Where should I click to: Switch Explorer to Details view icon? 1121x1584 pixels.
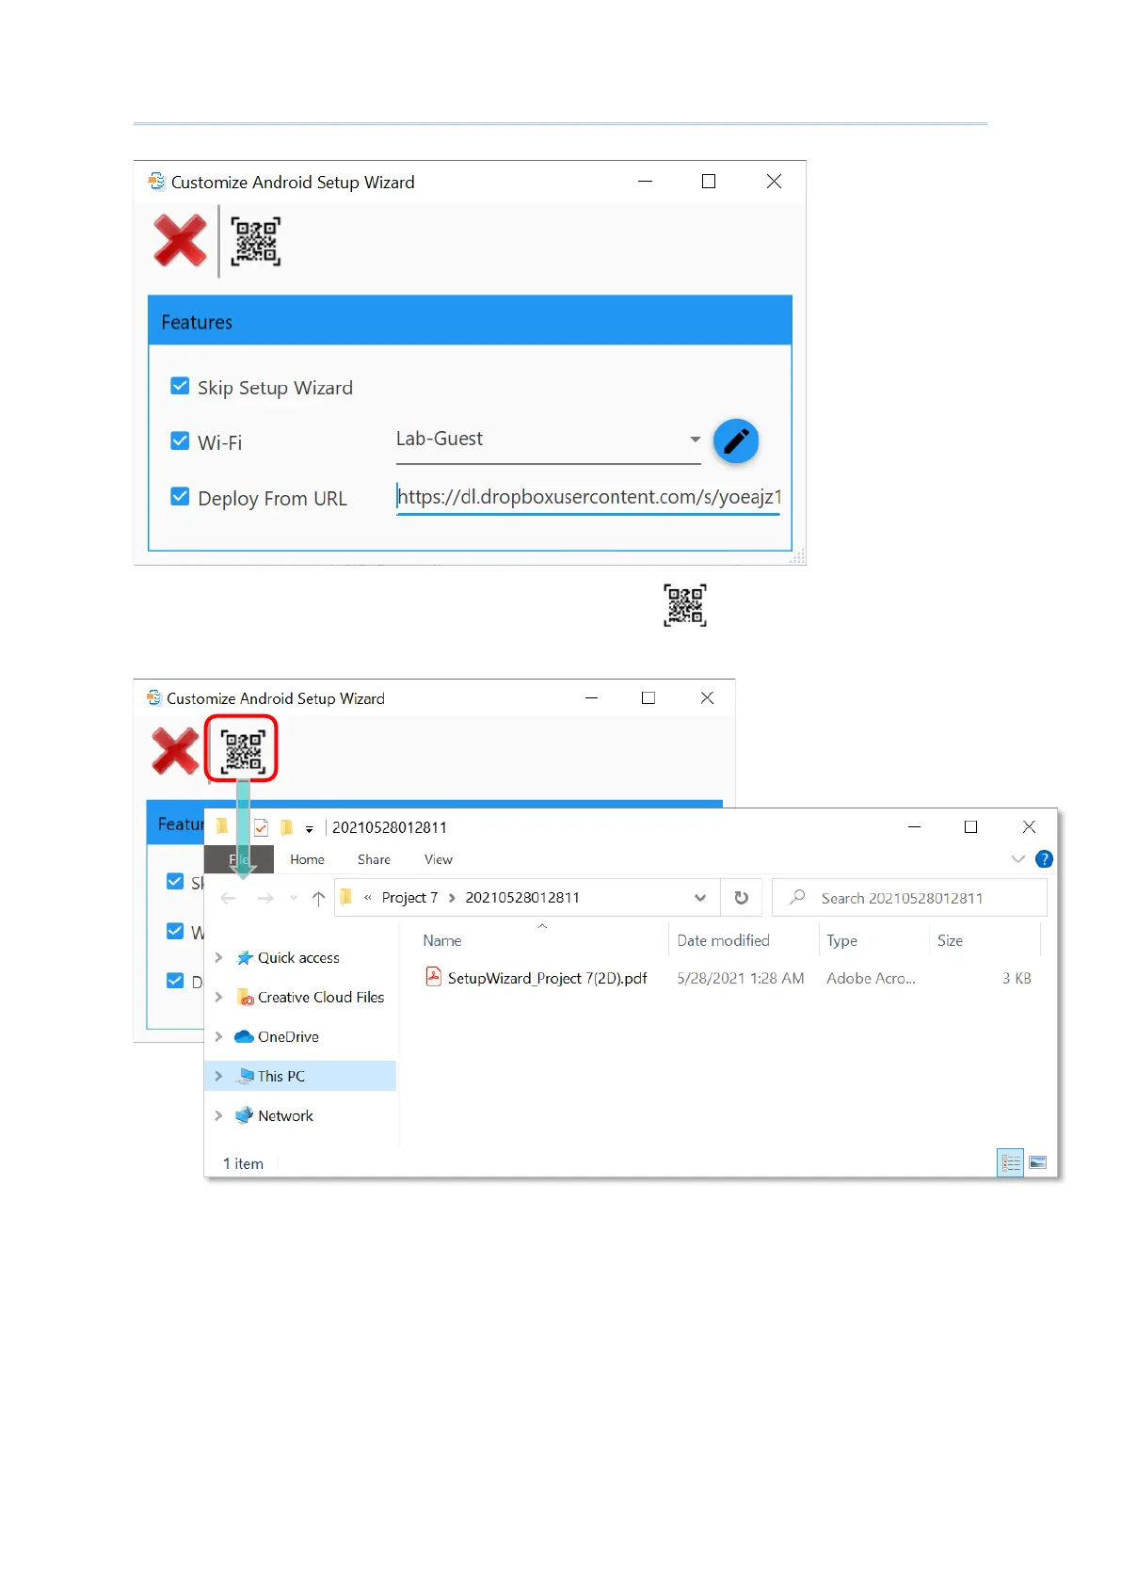[x=1011, y=1163]
